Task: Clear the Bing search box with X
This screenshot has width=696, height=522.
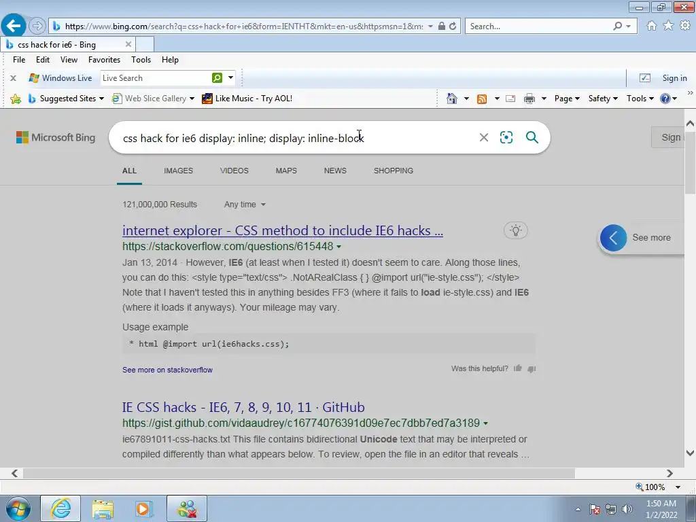Action: (x=484, y=137)
